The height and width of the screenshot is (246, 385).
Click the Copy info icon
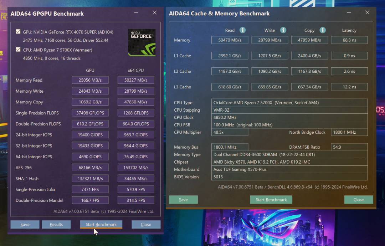point(323,30)
